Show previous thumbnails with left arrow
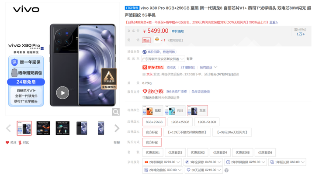The height and width of the screenshot is (175, 319). [9, 128]
